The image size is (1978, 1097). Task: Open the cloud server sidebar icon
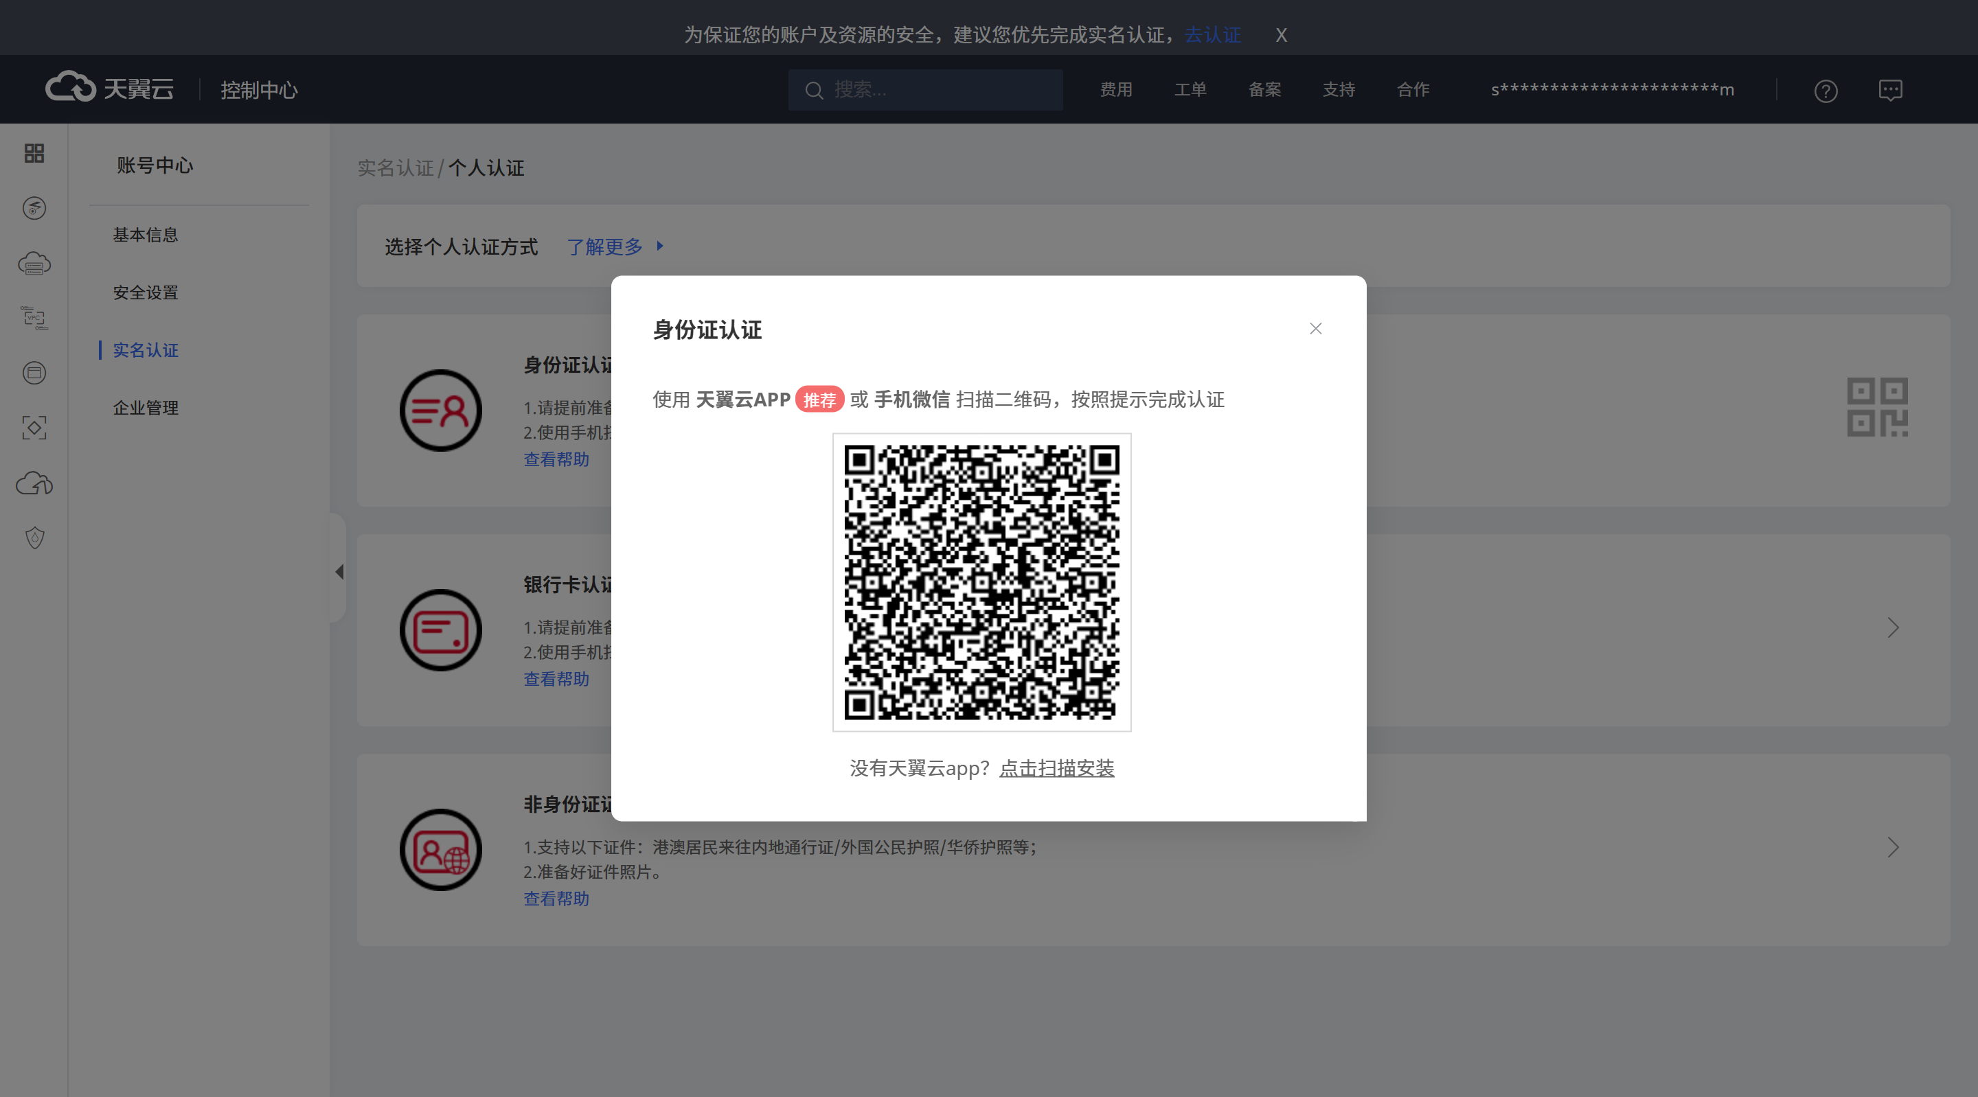click(34, 264)
